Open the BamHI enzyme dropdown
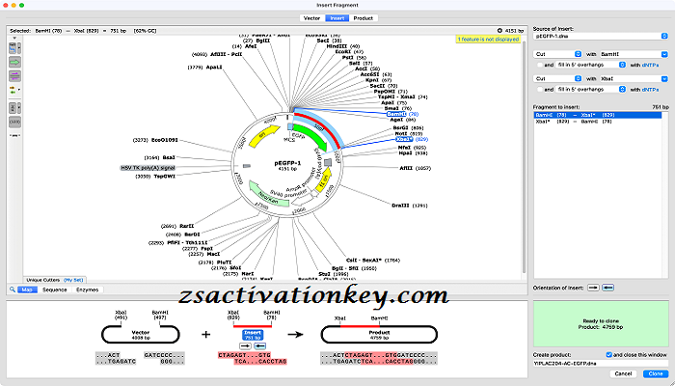Screen dimensions: 675x386 (633, 54)
